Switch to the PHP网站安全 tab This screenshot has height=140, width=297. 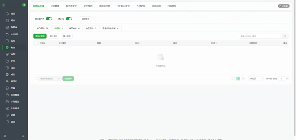tap(123, 6)
